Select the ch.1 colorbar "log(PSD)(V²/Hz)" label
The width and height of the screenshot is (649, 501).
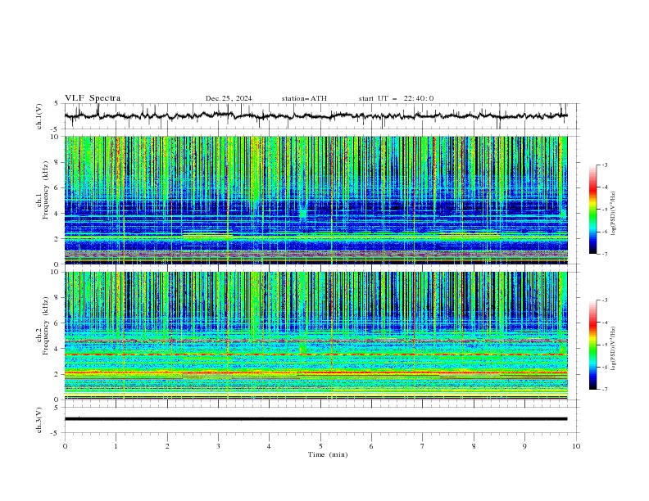(613, 214)
